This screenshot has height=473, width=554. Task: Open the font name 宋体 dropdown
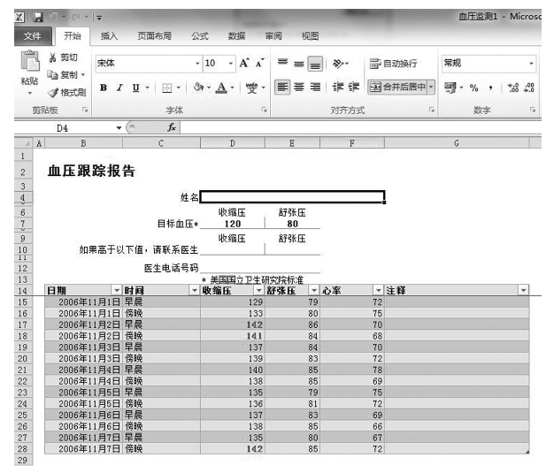click(x=197, y=64)
